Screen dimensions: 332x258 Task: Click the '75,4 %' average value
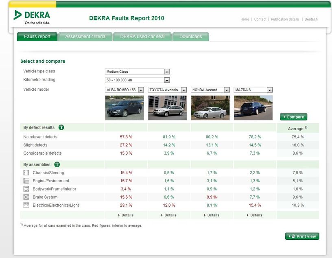tap(298, 137)
